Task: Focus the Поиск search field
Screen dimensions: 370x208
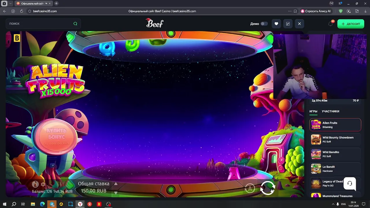Action: tap(43, 24)
